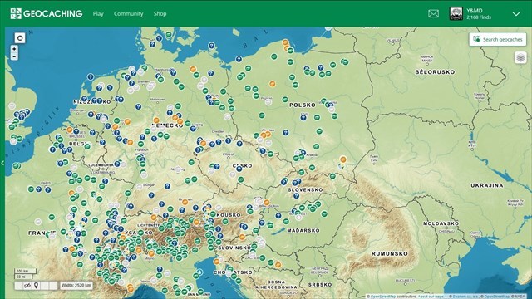Open the map layers selector
532x299 pixels.
pyautogui.click(x=520, y=57)
